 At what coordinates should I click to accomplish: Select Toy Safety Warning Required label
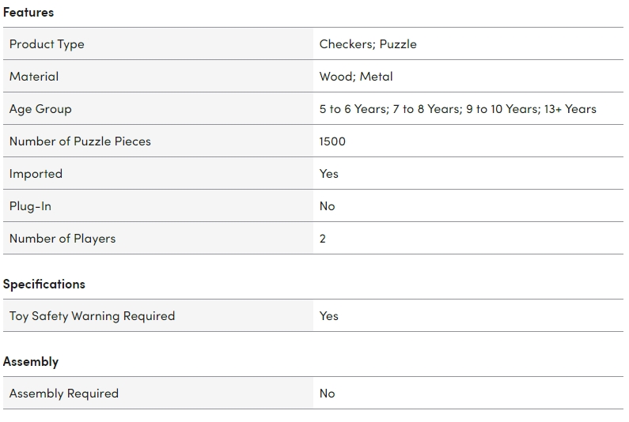tap(93, 316)
